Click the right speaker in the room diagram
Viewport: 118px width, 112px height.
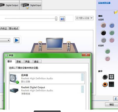tap(68, 46)
